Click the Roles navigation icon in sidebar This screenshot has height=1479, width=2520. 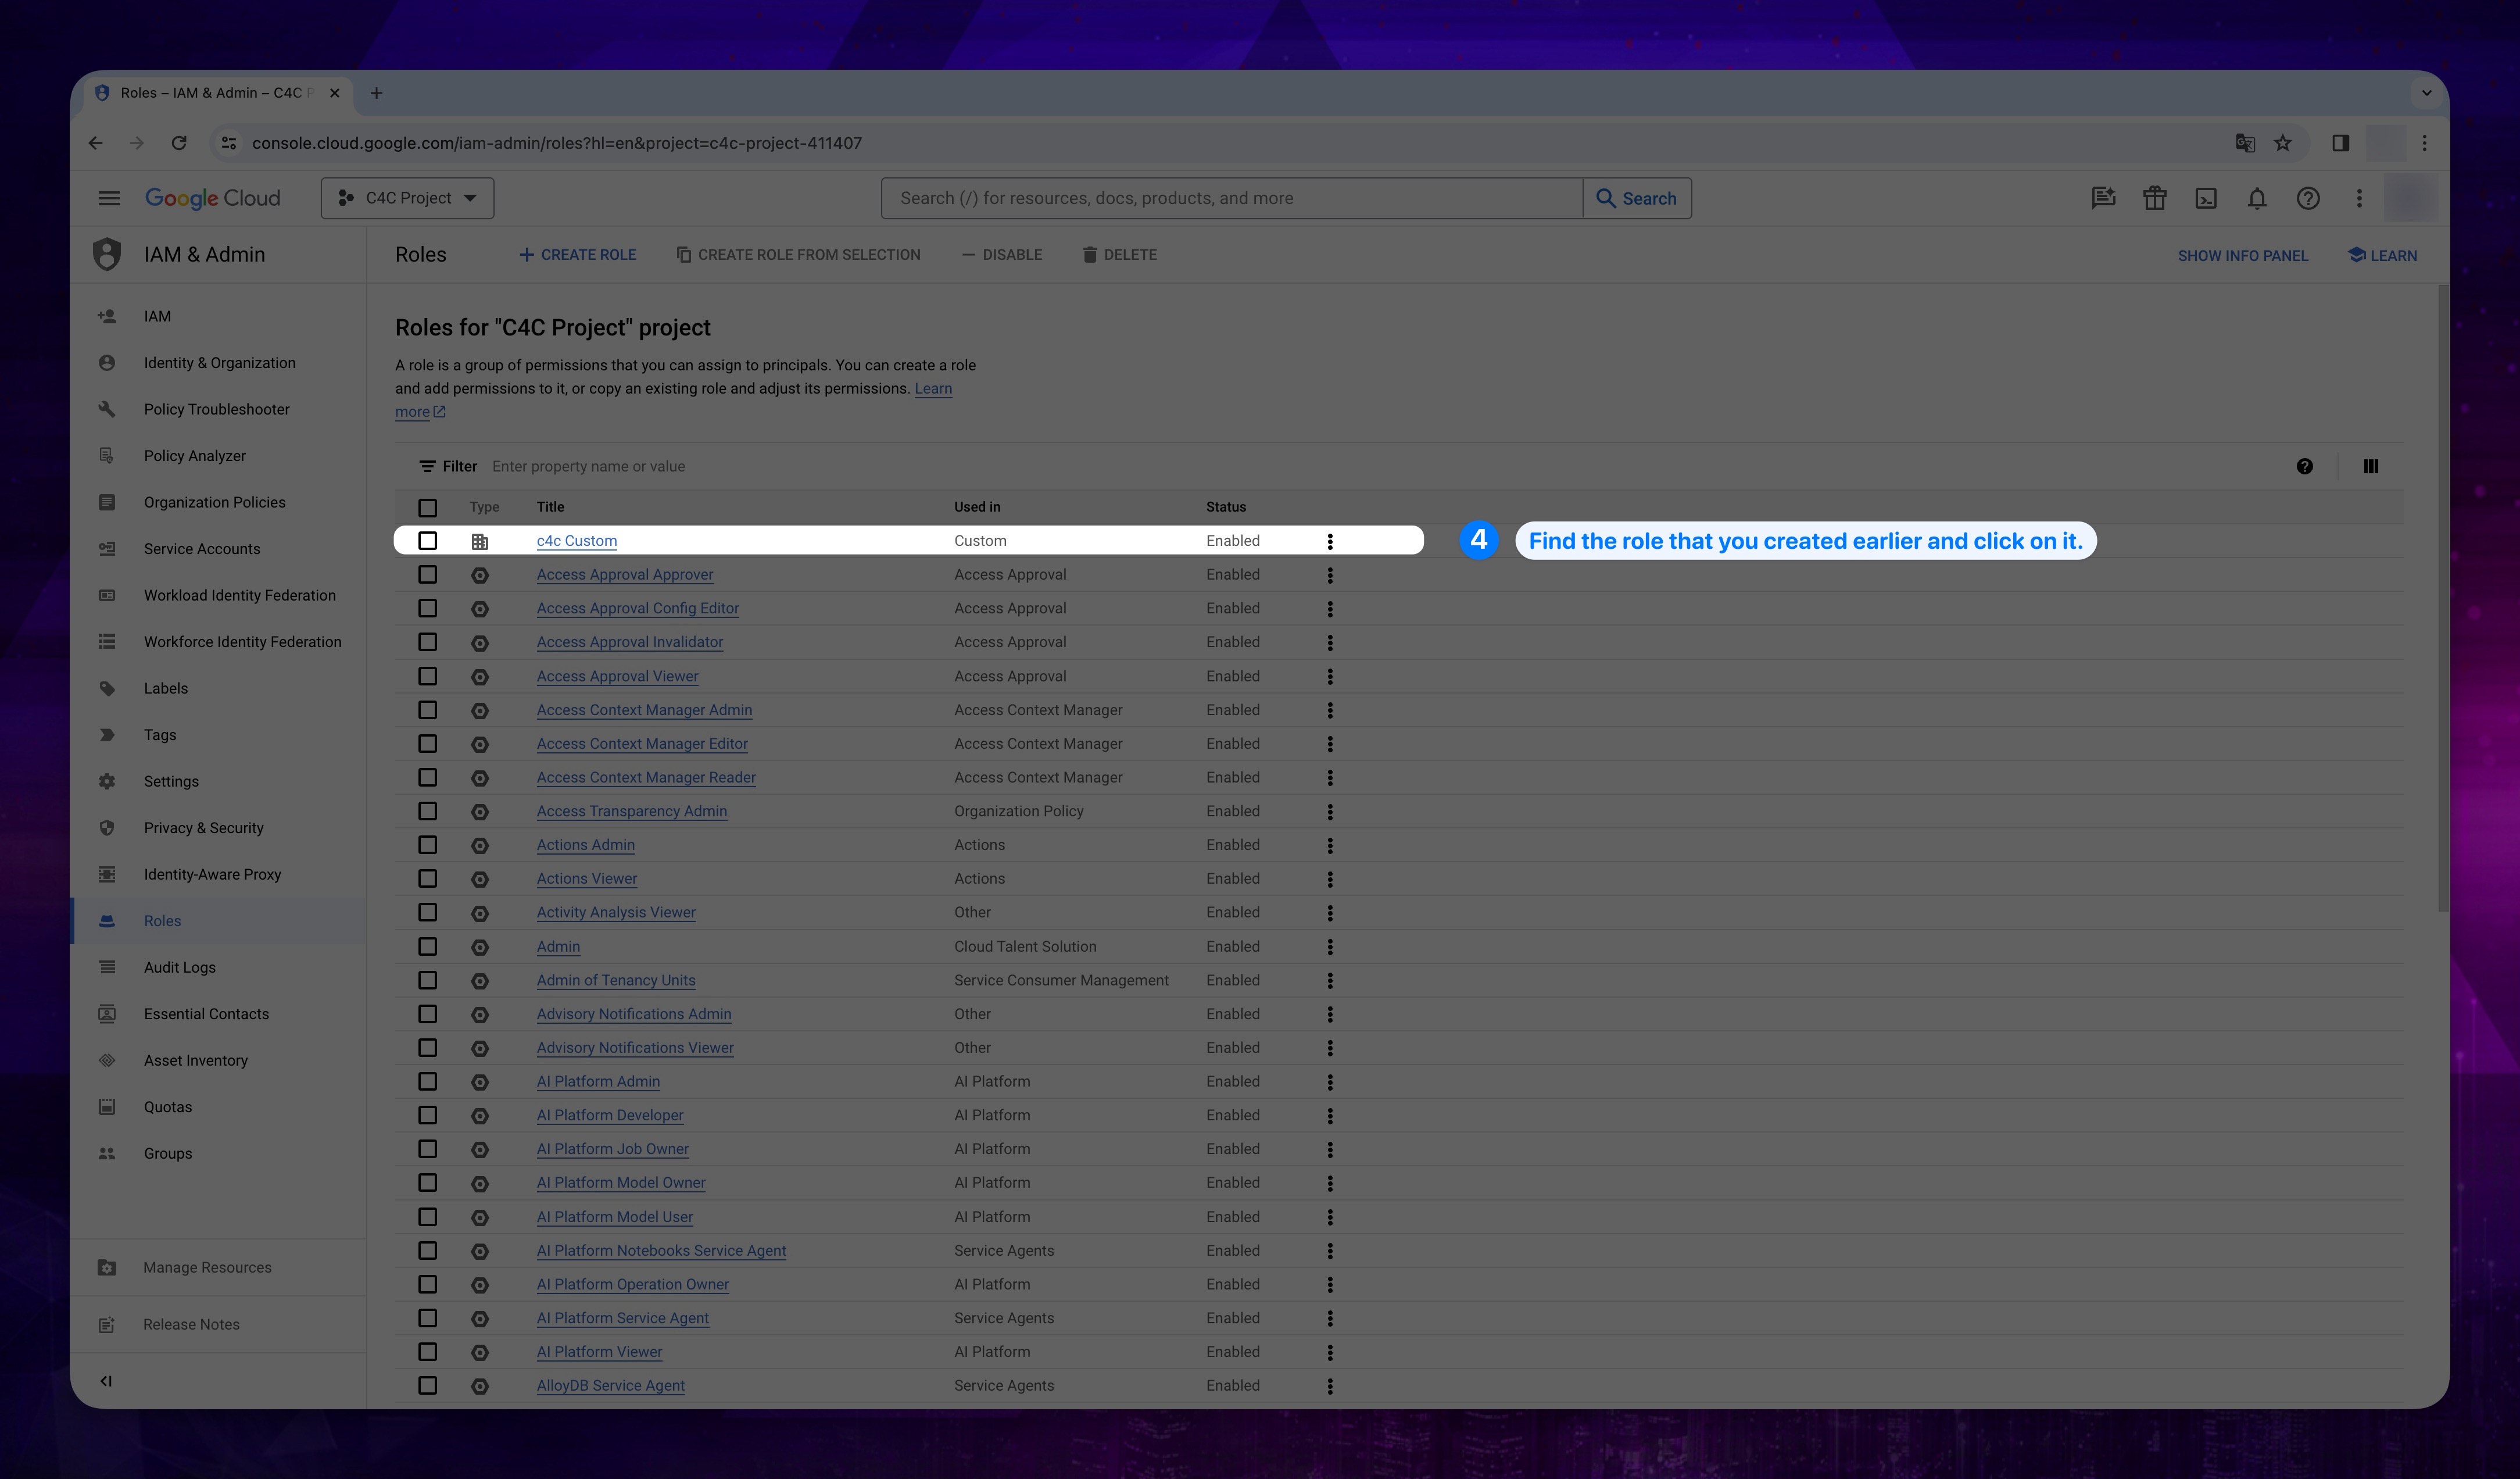pos(106,919)
